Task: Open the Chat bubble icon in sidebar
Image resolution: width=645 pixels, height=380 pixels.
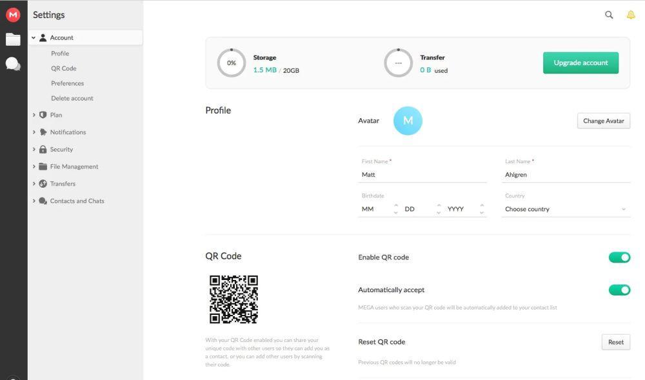Action: coord(13,64)
